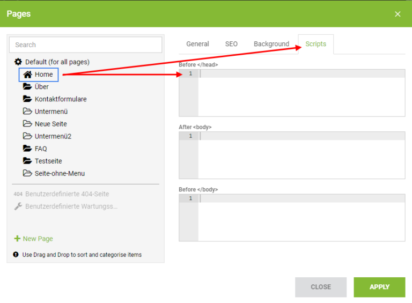Click into the Search pages field
The image size is (412, 303).
pyautogui.click(x=86, y=45)
